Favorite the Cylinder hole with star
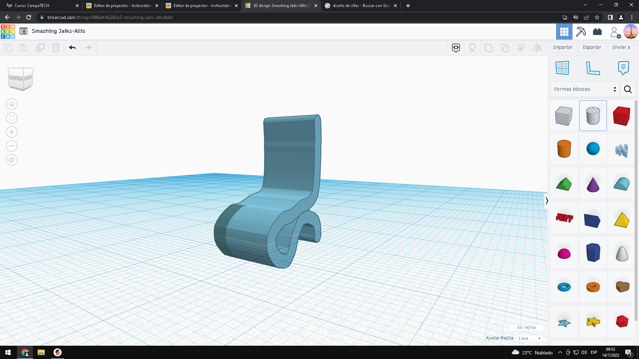This screenshot has height=359, width=639. coord(601,106)
